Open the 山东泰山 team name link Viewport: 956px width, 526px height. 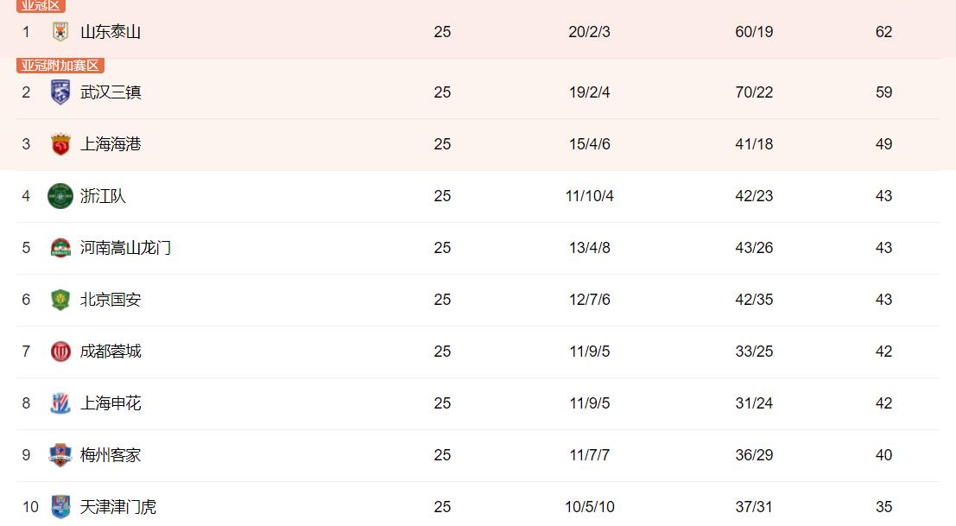point(111,32)
